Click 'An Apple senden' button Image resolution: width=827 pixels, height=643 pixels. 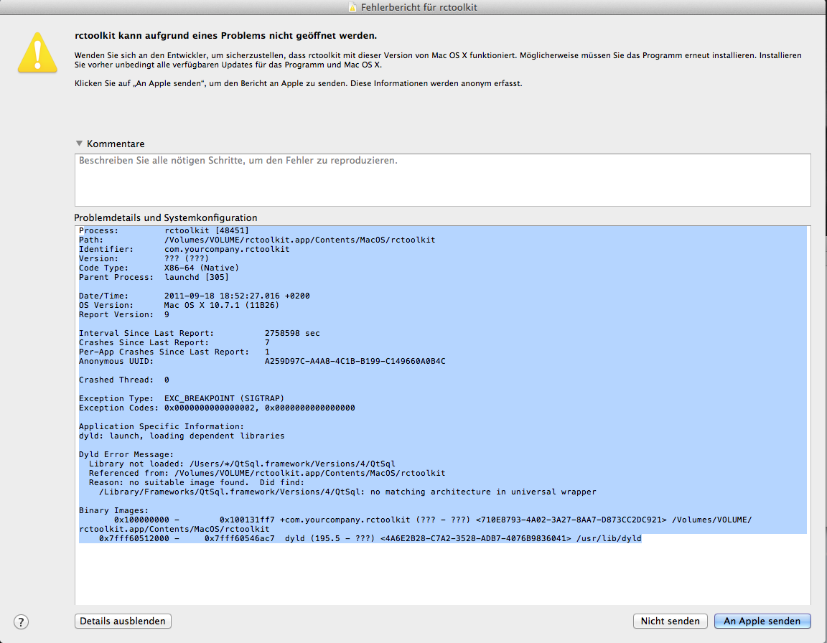pyautogui.click(x=762, y=621)
